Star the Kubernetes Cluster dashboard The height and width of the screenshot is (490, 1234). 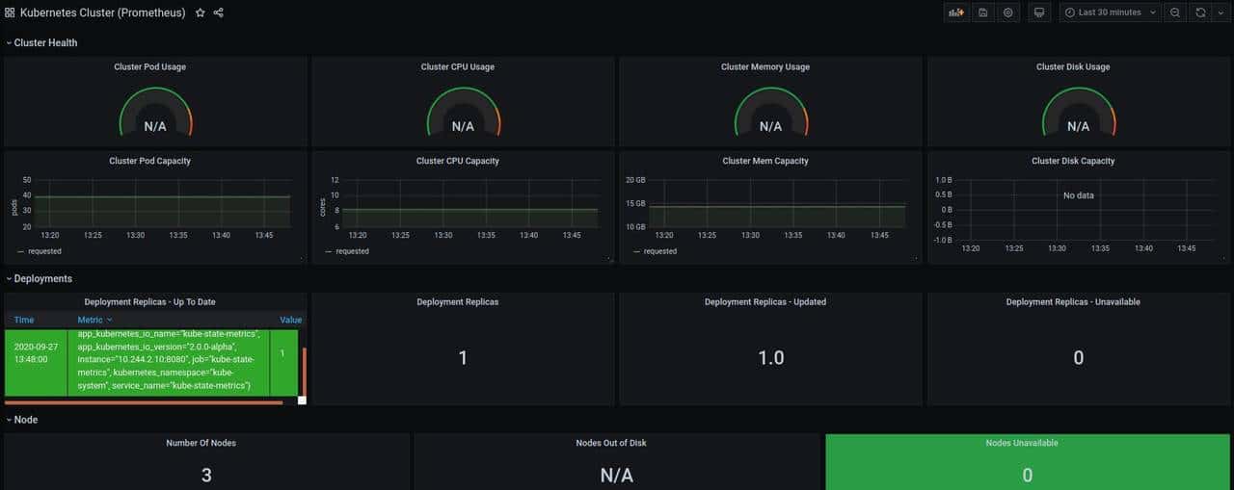[200, 13]
